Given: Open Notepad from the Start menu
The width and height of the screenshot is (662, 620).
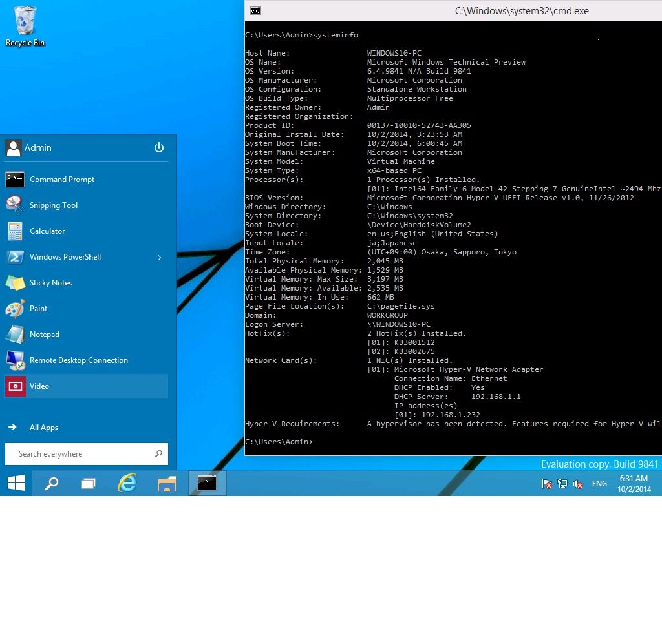Looking at the screenshot, I should 86,335.
